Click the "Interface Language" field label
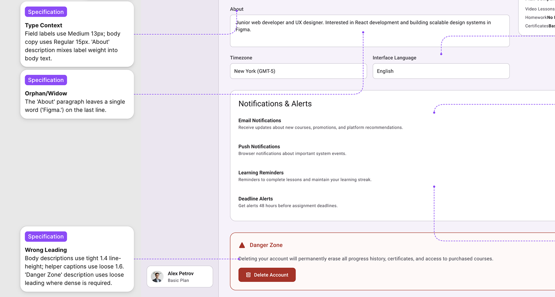This screenshot has height=297, width=555. pos(395,58)
